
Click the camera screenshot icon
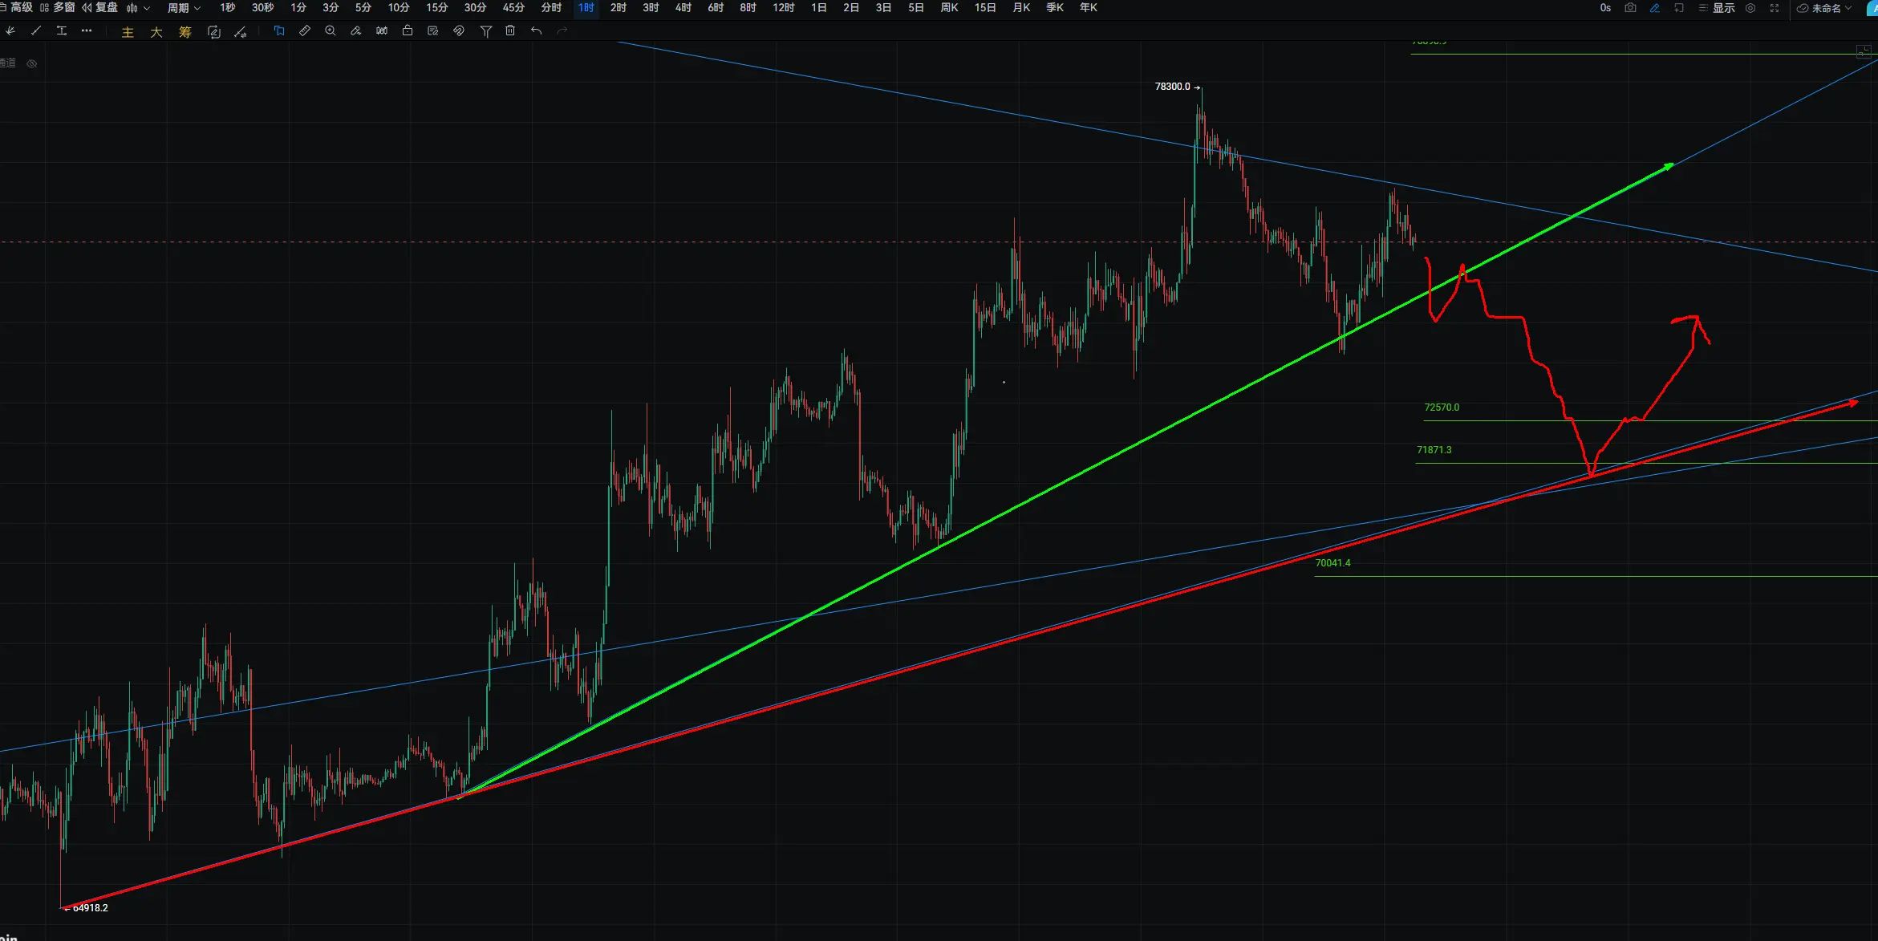pos(1630,8)
